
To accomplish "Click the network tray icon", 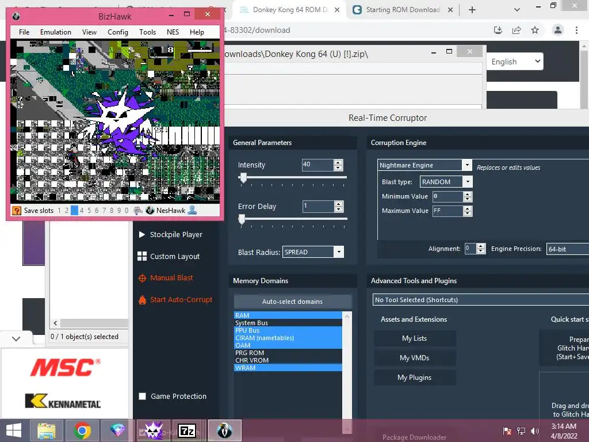I will 521,430.
